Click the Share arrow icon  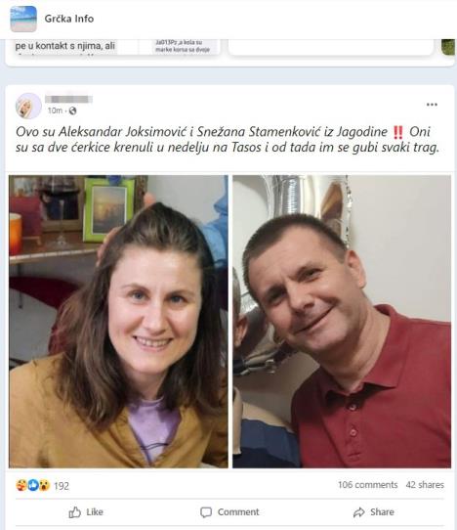358,512
